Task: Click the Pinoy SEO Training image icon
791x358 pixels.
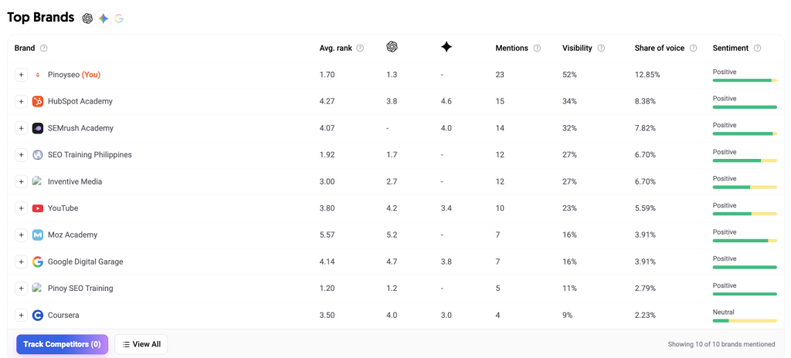Action: 36,288
